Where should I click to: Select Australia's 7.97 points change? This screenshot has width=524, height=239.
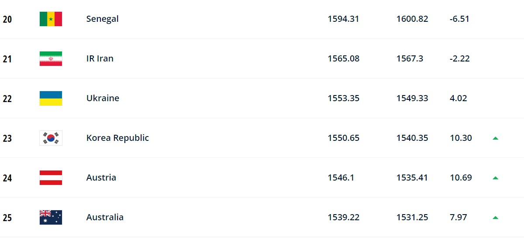pyautogui.click(x=458, y=217)
